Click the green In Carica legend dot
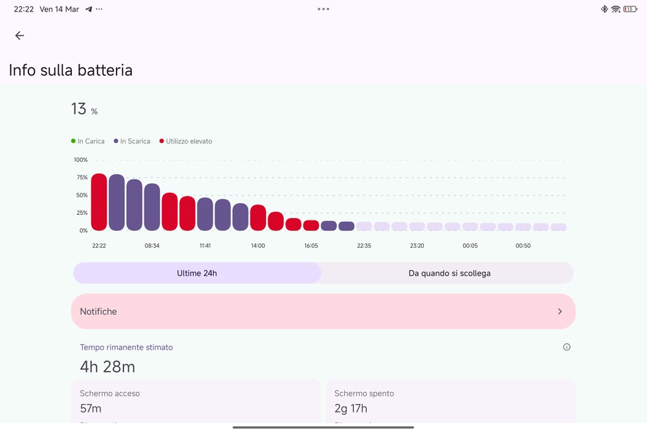 coord(73,141)
